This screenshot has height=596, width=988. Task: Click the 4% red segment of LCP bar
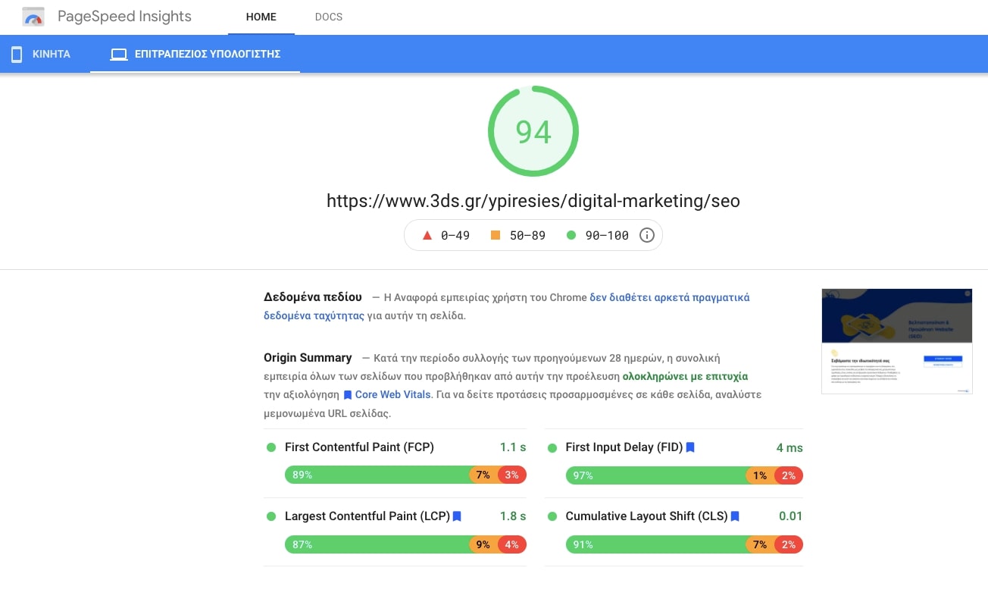512,544
